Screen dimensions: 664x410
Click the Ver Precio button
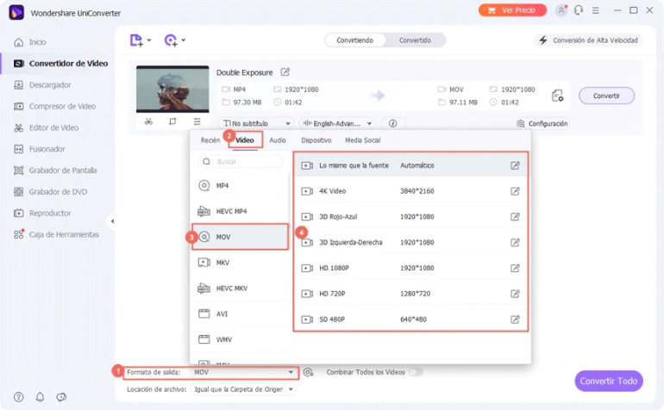512,10
